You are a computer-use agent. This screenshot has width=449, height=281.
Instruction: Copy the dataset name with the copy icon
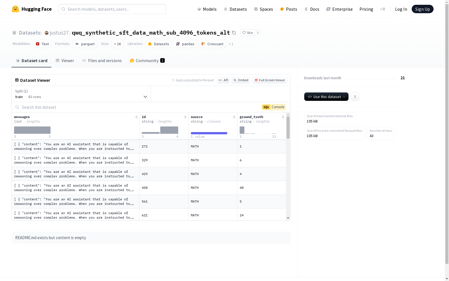(x=234, y=33)
